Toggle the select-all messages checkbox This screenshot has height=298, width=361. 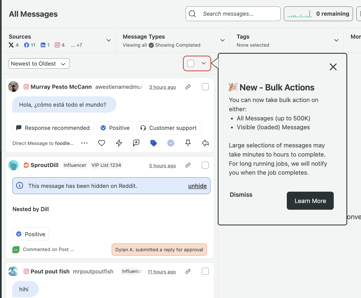point(191,63)
